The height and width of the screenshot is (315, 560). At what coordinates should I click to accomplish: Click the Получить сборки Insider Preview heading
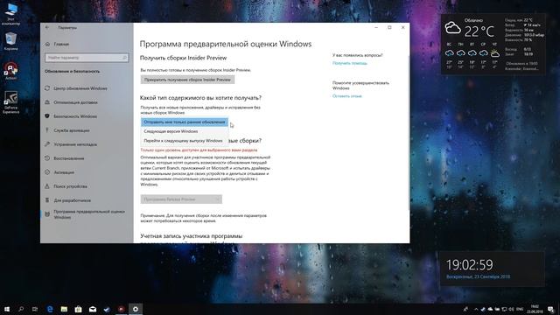click(x=183, y=58)
